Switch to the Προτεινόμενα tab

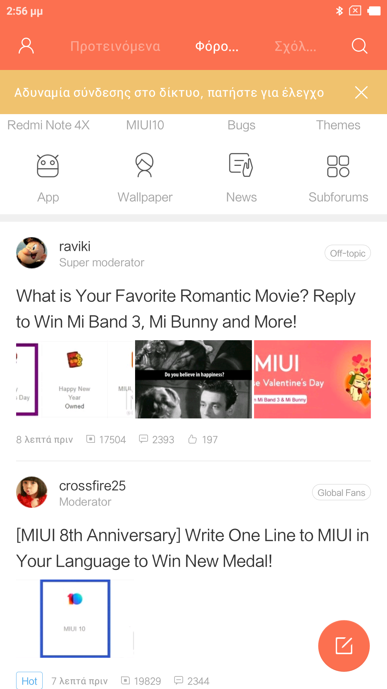tap(115, 46)
